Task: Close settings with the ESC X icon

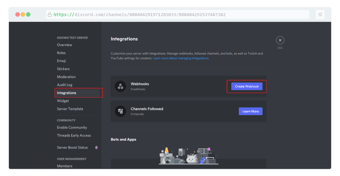Action: coord(280,40)
